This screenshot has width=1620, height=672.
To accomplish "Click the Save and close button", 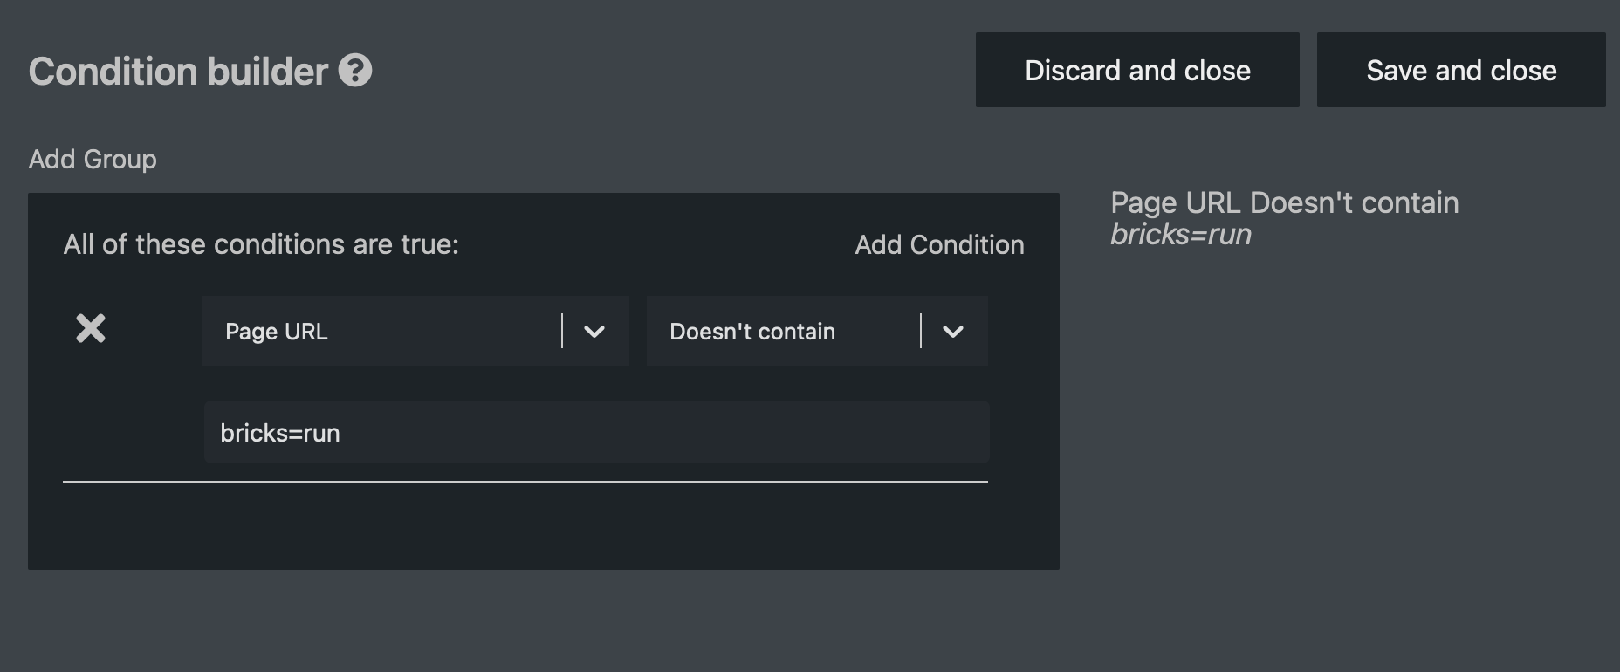I will coord(1461,70).
